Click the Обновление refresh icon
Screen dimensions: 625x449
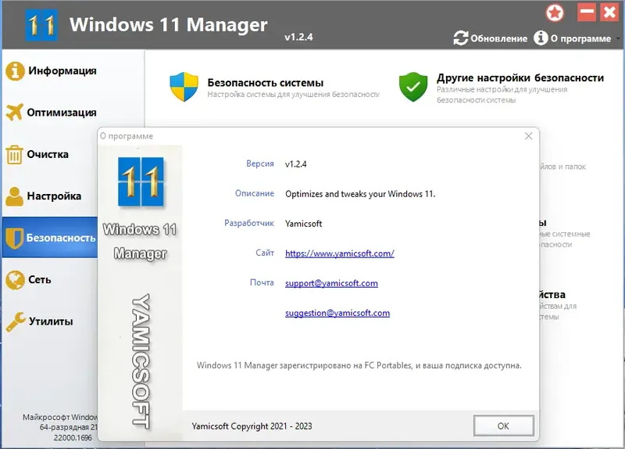(461, 38)
